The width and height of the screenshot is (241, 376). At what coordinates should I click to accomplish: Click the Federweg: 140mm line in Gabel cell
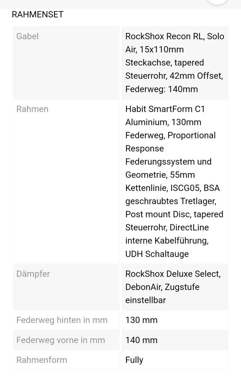pyautogui.click(x=161, y=89)
